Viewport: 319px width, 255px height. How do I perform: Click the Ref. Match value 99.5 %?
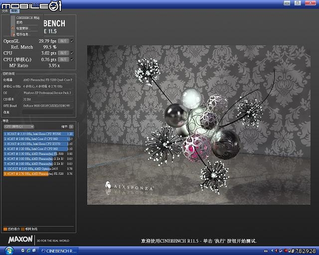coord(50,47)
